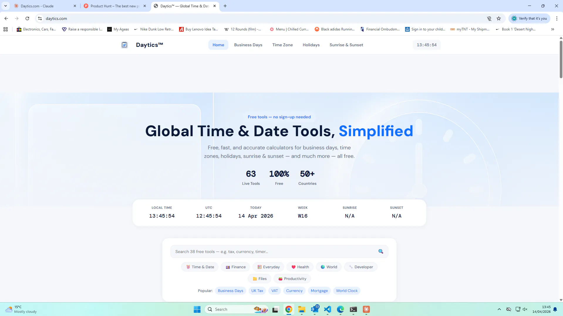Open Holidays nav item
Viewport: 563px width, 316px height.
[311, 45]
